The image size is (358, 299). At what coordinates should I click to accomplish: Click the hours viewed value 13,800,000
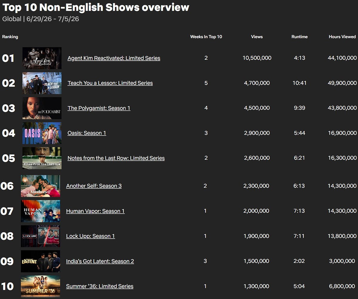(x=342, y=236)
